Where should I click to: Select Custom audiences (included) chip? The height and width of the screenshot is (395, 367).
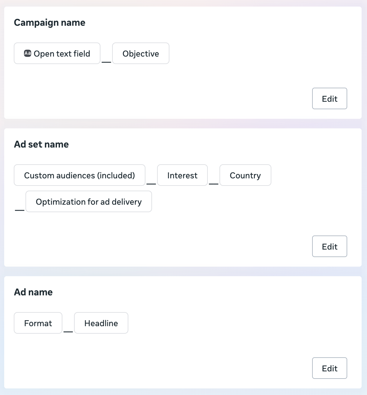[x=79, y=175]
